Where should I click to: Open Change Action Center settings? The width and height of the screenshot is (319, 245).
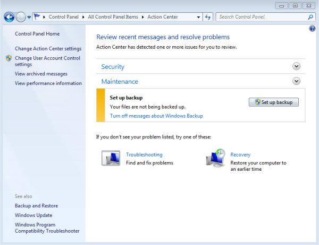click(48, 49)
